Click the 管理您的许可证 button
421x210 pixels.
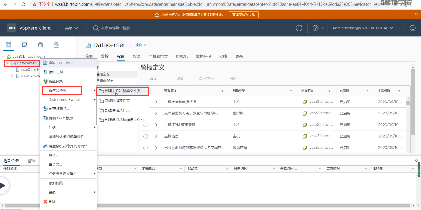[244, 14]
